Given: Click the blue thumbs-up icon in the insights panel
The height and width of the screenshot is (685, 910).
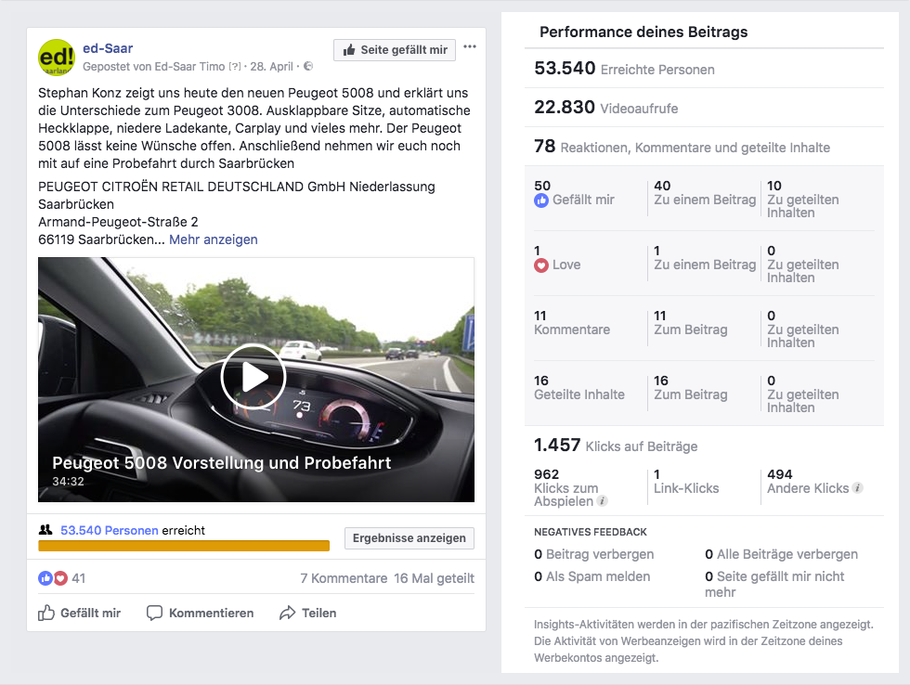Looking at the screenshot, I should pyautogui.click(x=540, y=200).
